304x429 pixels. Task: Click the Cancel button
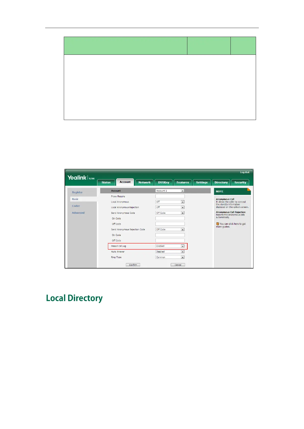(178, 265)
